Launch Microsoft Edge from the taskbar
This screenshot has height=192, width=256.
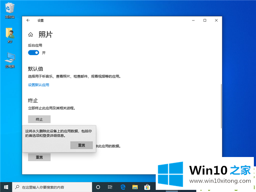point(123,187)
